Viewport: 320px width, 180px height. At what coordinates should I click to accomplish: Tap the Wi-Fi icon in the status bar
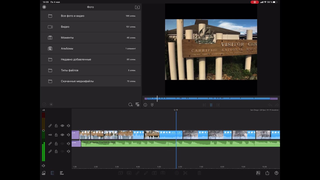point(265,2)
